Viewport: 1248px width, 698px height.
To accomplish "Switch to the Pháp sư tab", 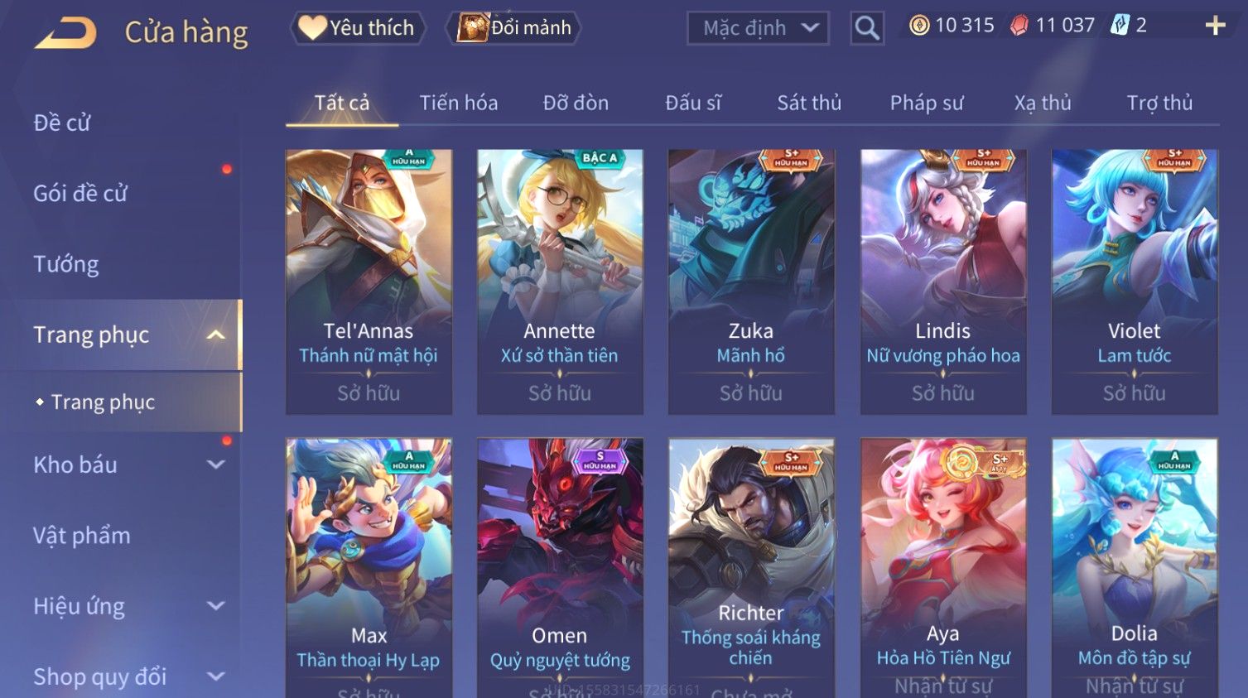I will [927, 103].
